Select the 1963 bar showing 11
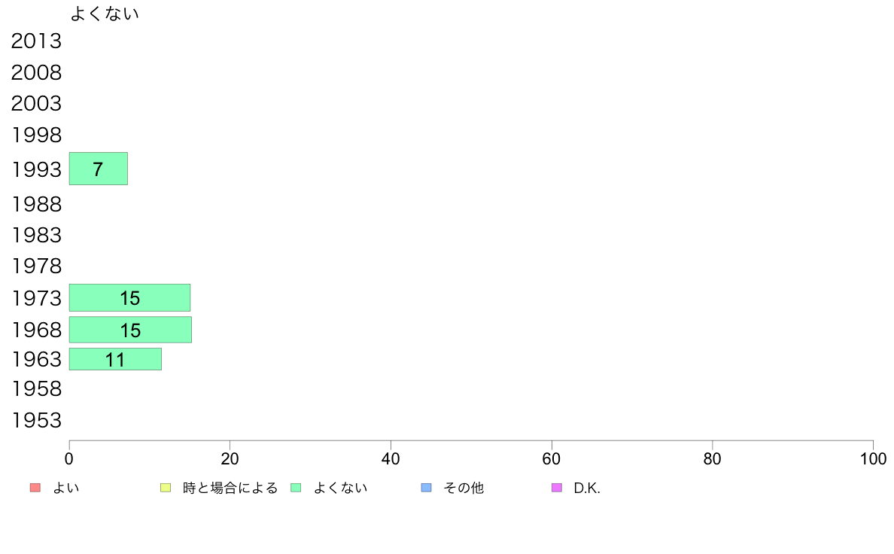 pos(116,360)
